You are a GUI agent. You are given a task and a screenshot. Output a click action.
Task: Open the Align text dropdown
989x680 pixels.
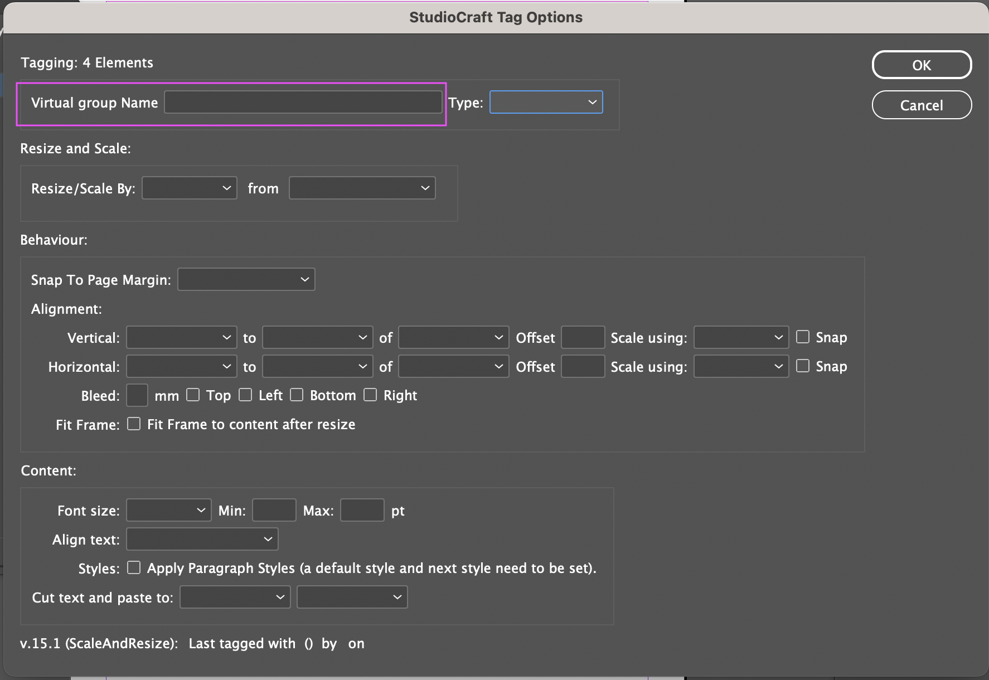[202, 539]
